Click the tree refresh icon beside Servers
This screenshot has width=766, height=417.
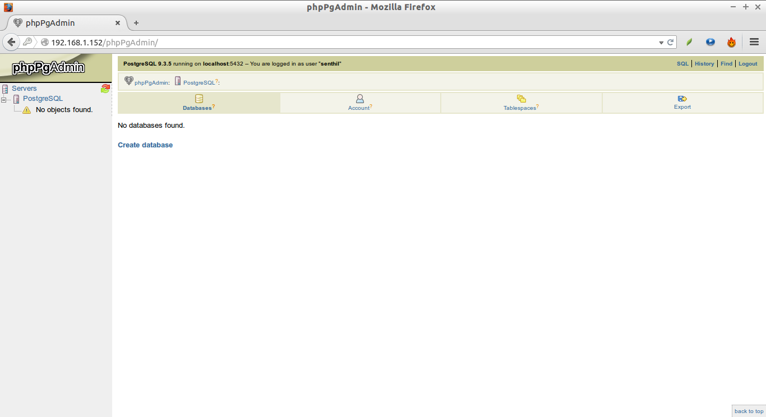[105, 89]
